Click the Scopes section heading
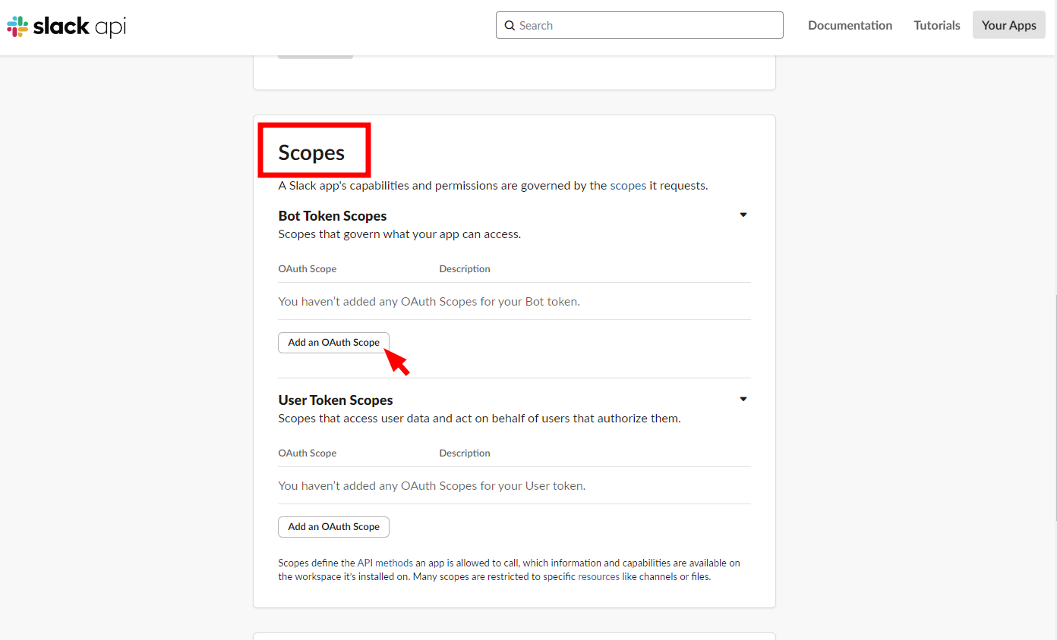 point(311,153)
